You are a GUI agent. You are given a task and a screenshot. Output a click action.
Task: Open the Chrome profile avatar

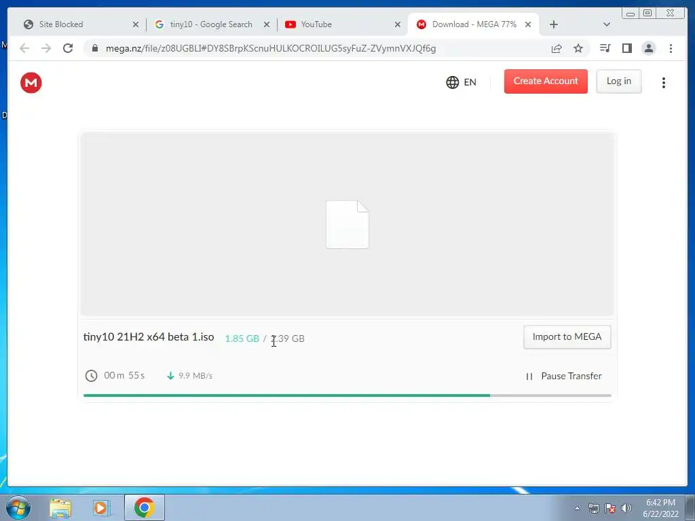click(x=648, y=48)
